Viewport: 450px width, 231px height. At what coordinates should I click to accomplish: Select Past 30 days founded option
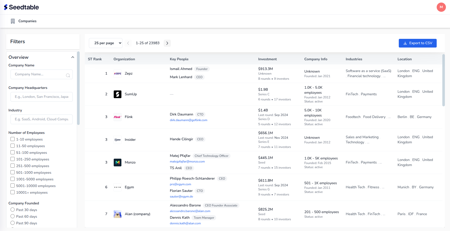pyautogui.click(x=13, y=210)
